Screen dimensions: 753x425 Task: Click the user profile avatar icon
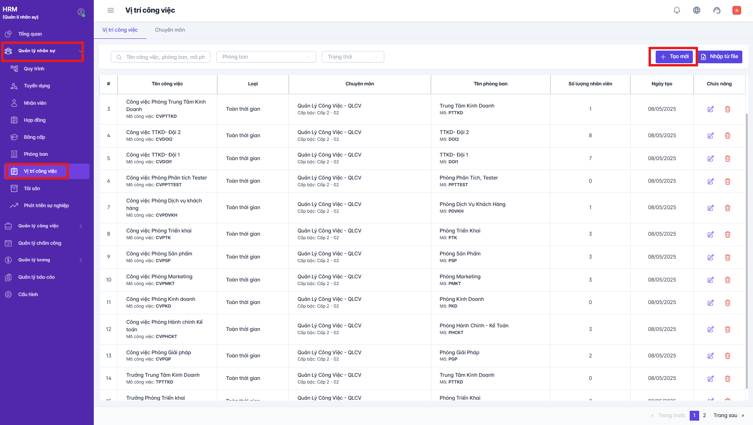pos(81,12)
